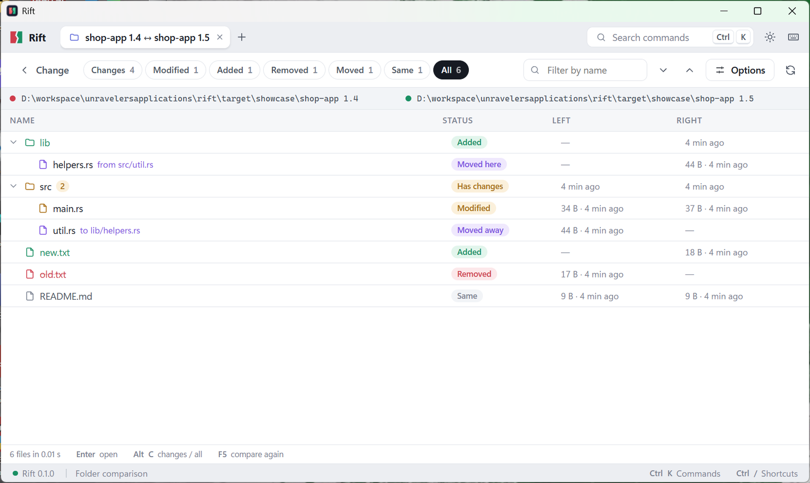Click the shop-app 1.5 right path
Screen dimensions: 810x483
click(585, 98)
